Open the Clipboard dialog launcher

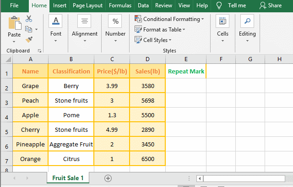[x=39, y=51]
